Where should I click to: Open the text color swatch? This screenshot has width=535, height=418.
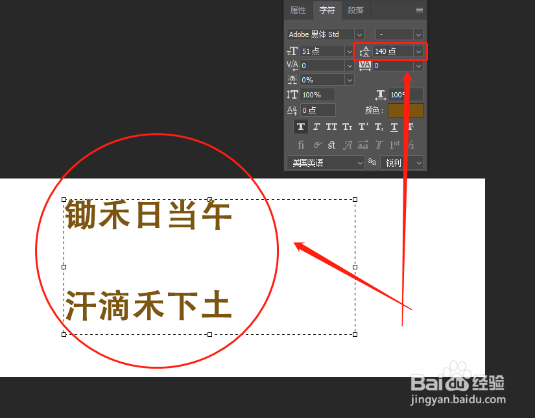pyautogui.click(x=406, y=110)
